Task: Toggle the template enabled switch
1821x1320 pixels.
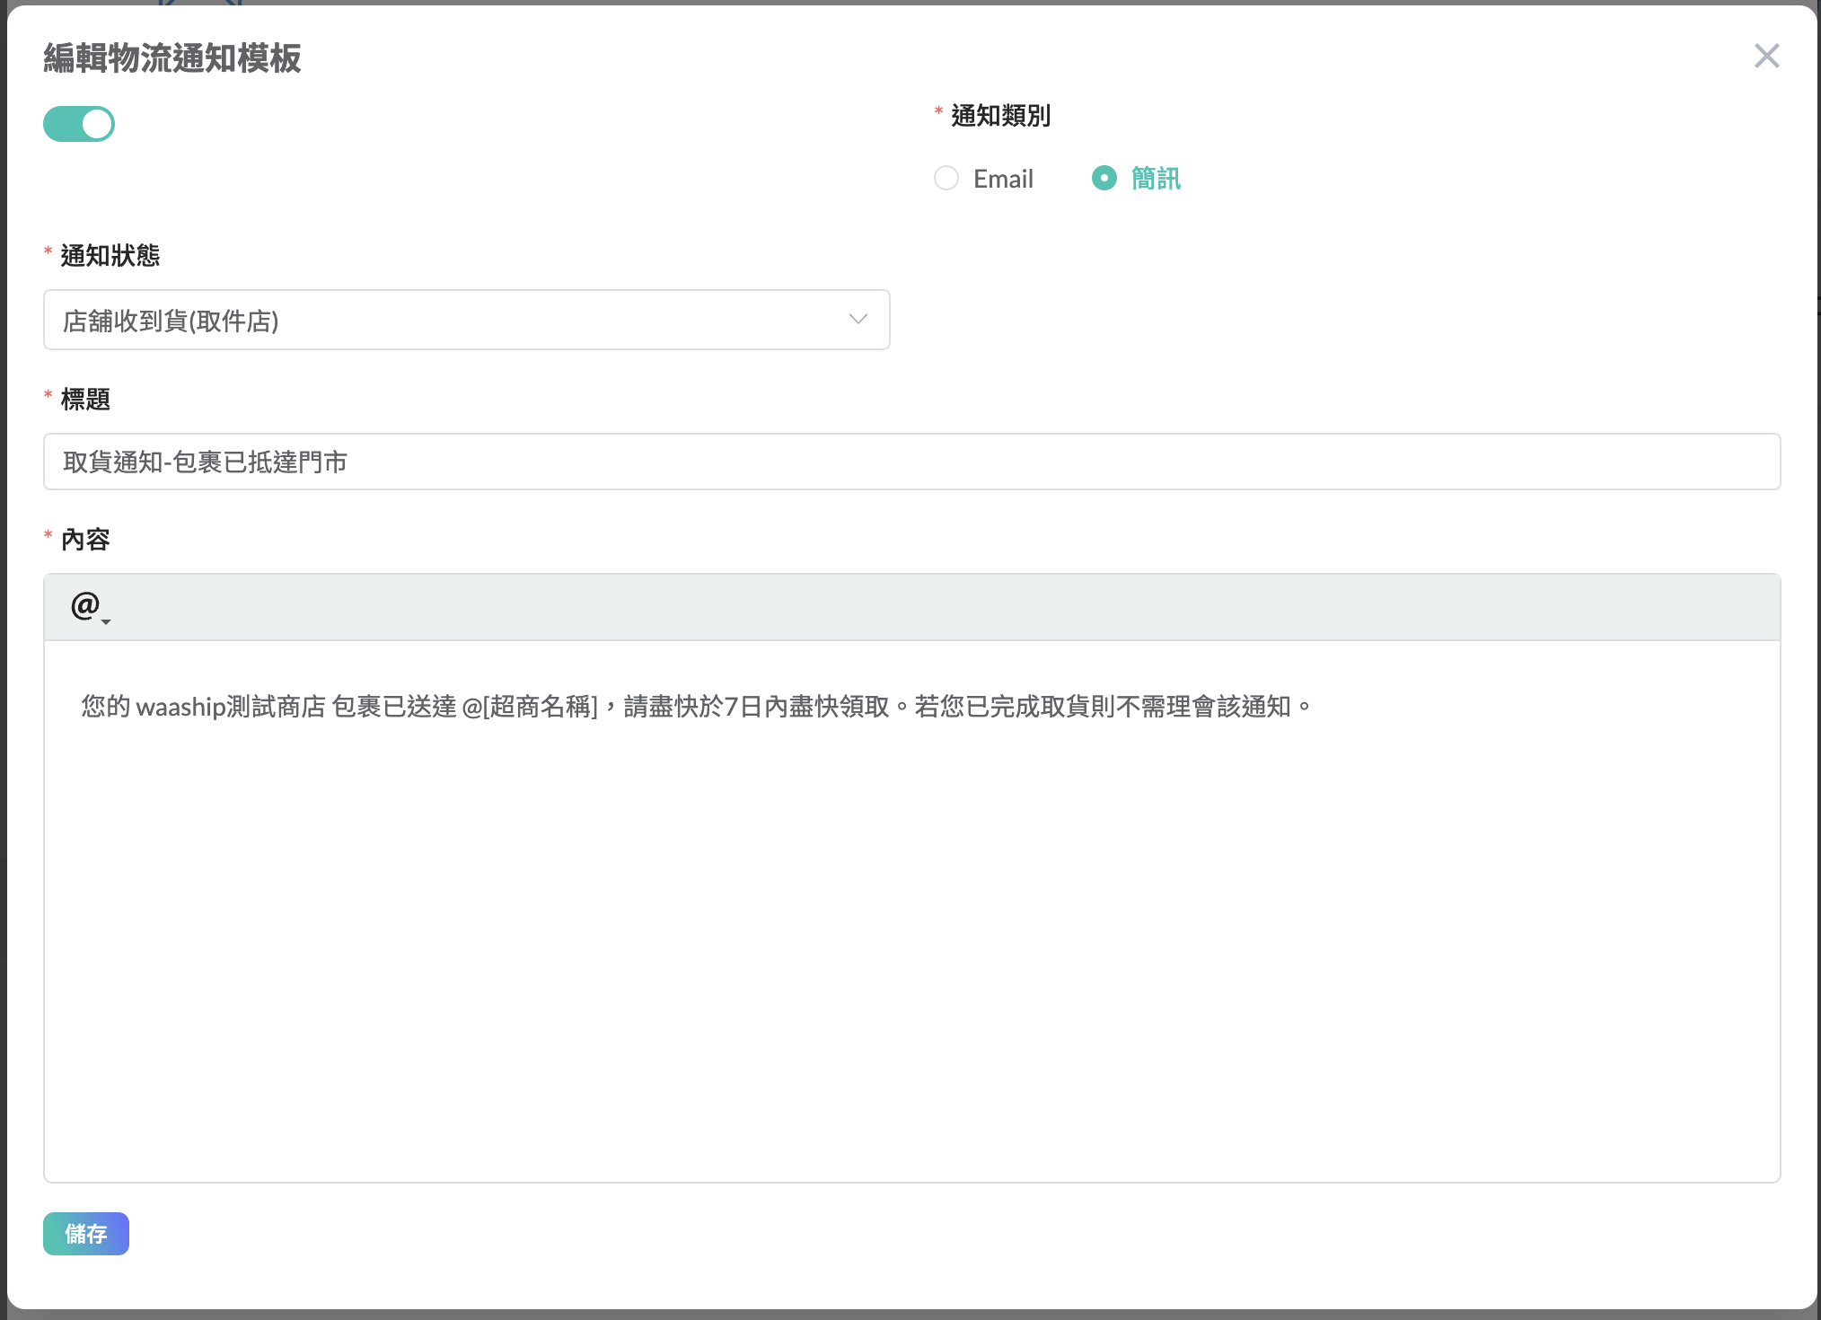Action: 79,124
